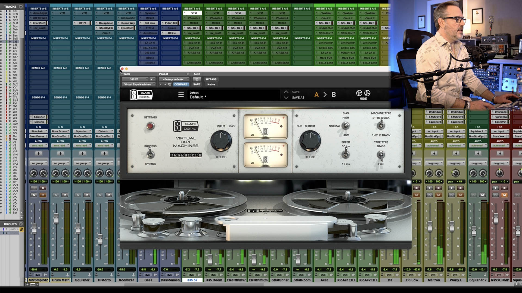
Task: Enable input monitoring on the Wurly.L track
Action: coord(451,188)
